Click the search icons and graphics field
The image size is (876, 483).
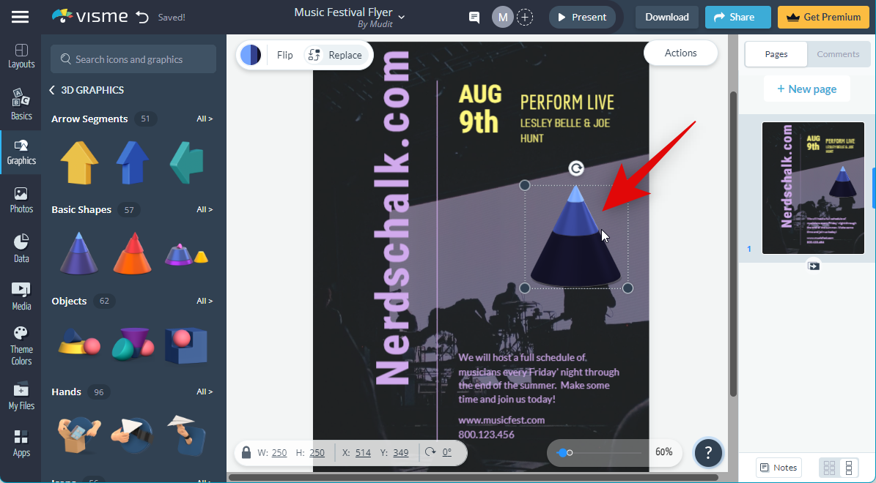click(x=133, y=59)
